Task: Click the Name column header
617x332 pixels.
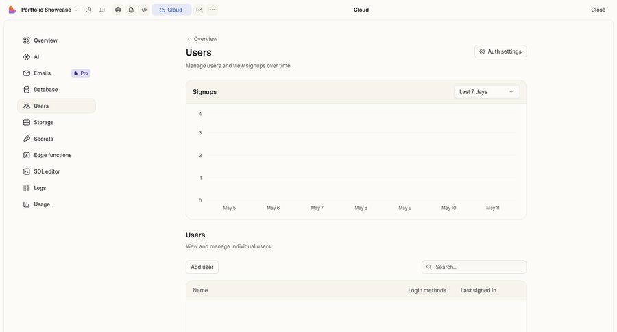Action: point(200,290)
